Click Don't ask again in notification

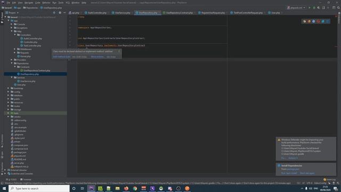[307, 173]
